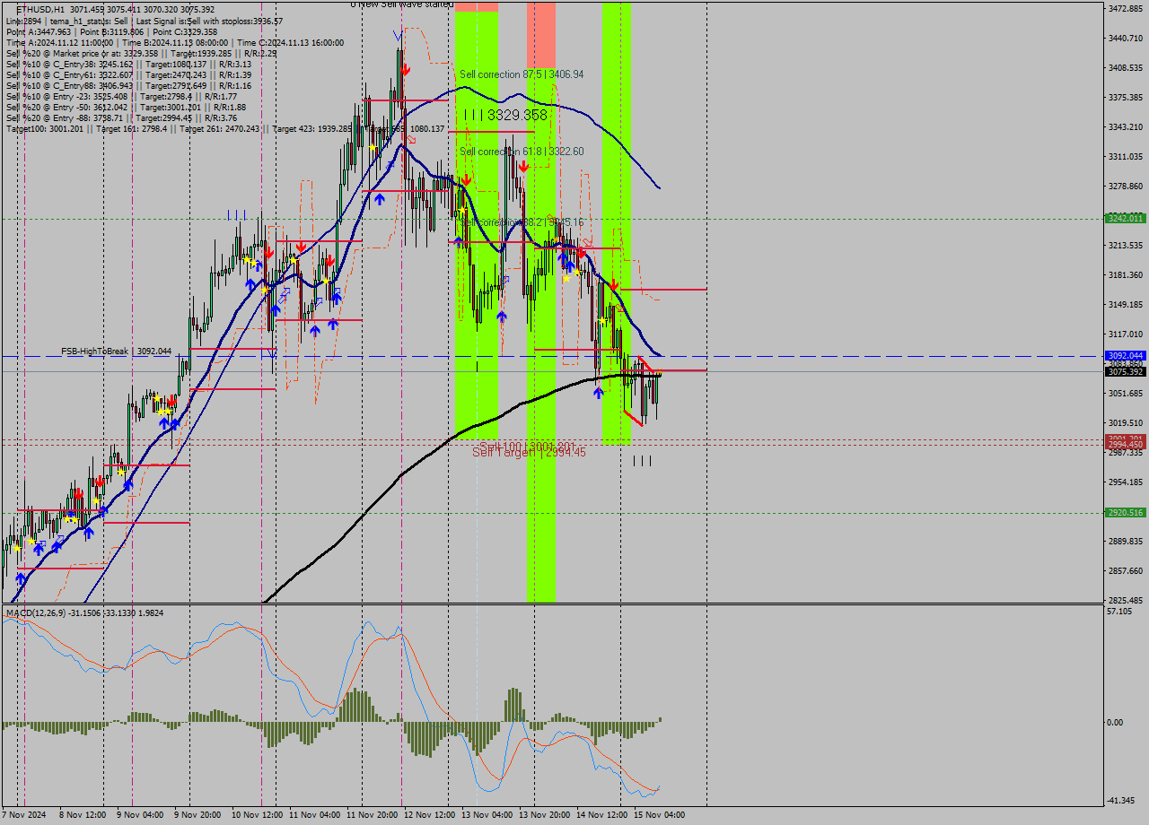Click the green 3242.011 price tag
Image resolution: width=1149 pixels, height=825 pixels.
tap(1126, 218)
